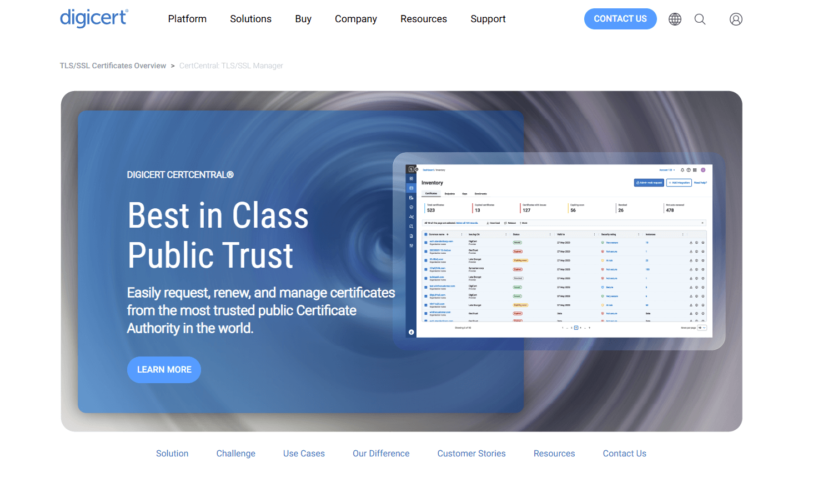Open the Solutions menu

pyautogui.click(x=250, y=19)
